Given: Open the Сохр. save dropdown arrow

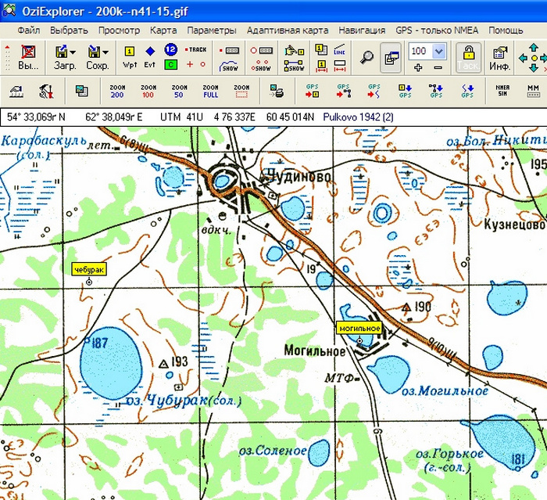Looking at the screenshot, I should [x=105, y=52].
